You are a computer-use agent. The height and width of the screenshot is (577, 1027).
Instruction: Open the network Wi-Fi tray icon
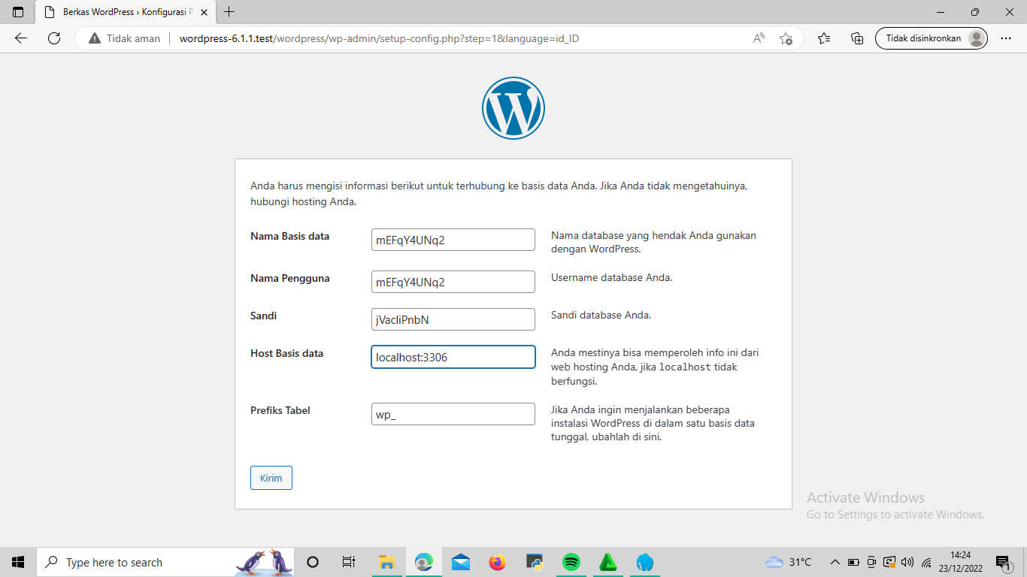[x=927, y=562]
